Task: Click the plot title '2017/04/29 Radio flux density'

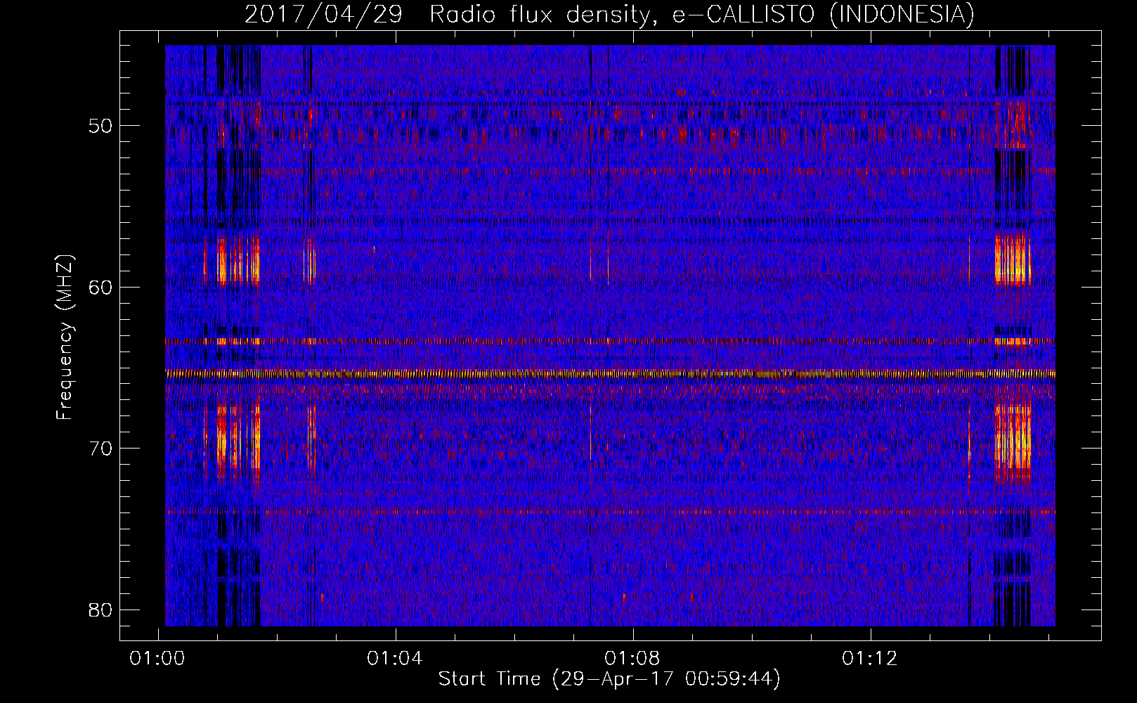Action: 609,14
